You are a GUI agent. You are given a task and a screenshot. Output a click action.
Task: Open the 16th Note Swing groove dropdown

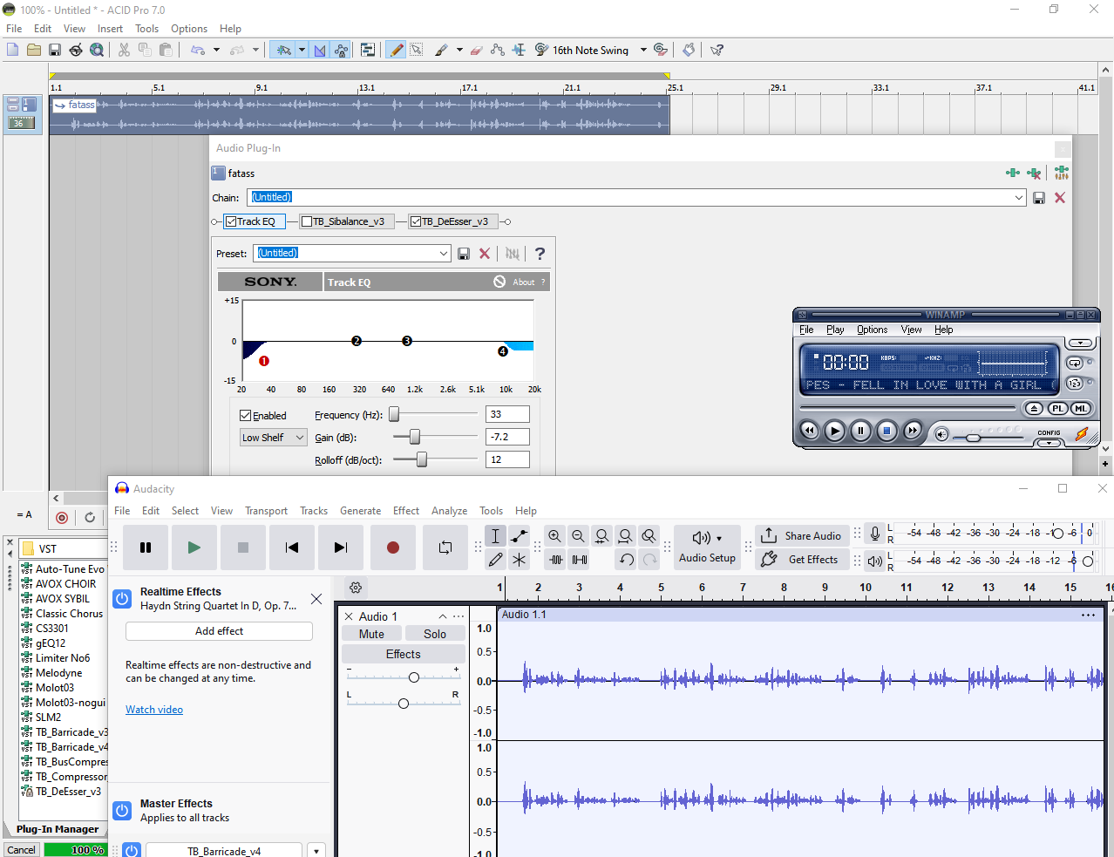click(643, 50)
